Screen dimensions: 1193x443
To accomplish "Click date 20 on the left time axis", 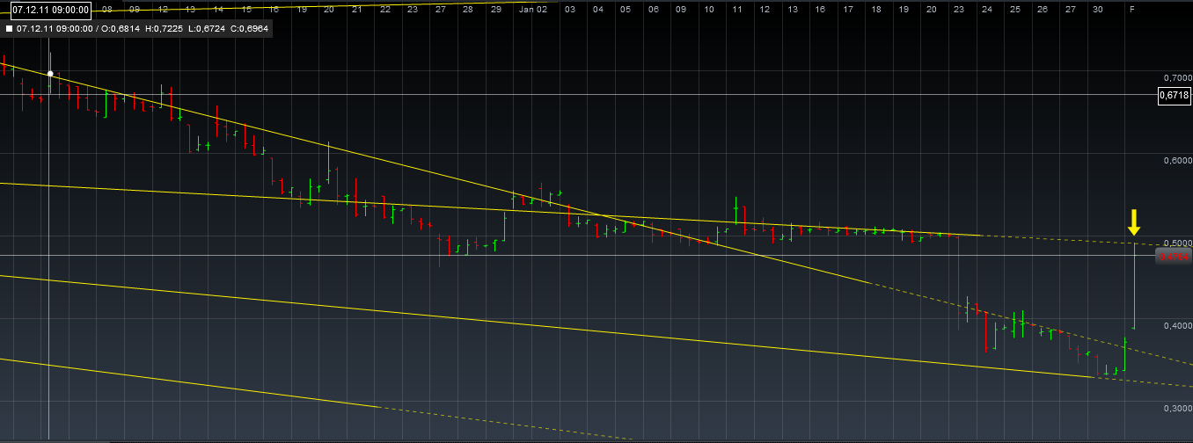I will 328,9.
